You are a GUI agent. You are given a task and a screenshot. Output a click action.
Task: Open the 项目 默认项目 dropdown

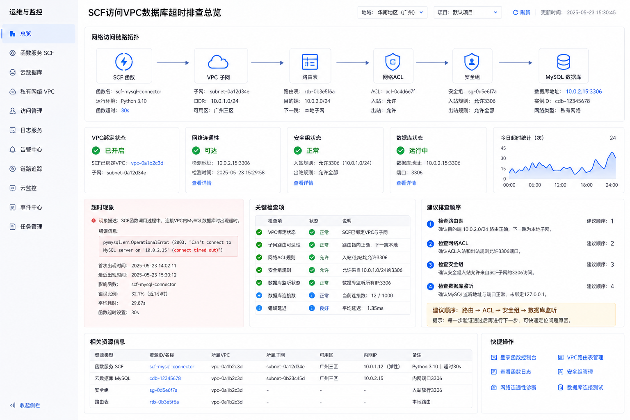[x=468, y=12]
